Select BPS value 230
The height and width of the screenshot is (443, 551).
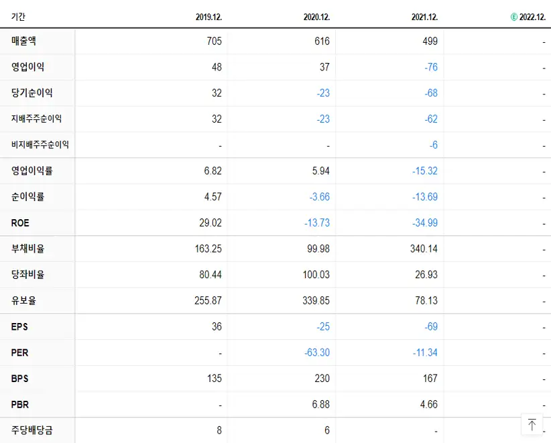click(322, 379)
